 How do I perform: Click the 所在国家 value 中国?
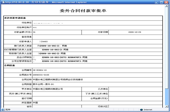point(35,103)
